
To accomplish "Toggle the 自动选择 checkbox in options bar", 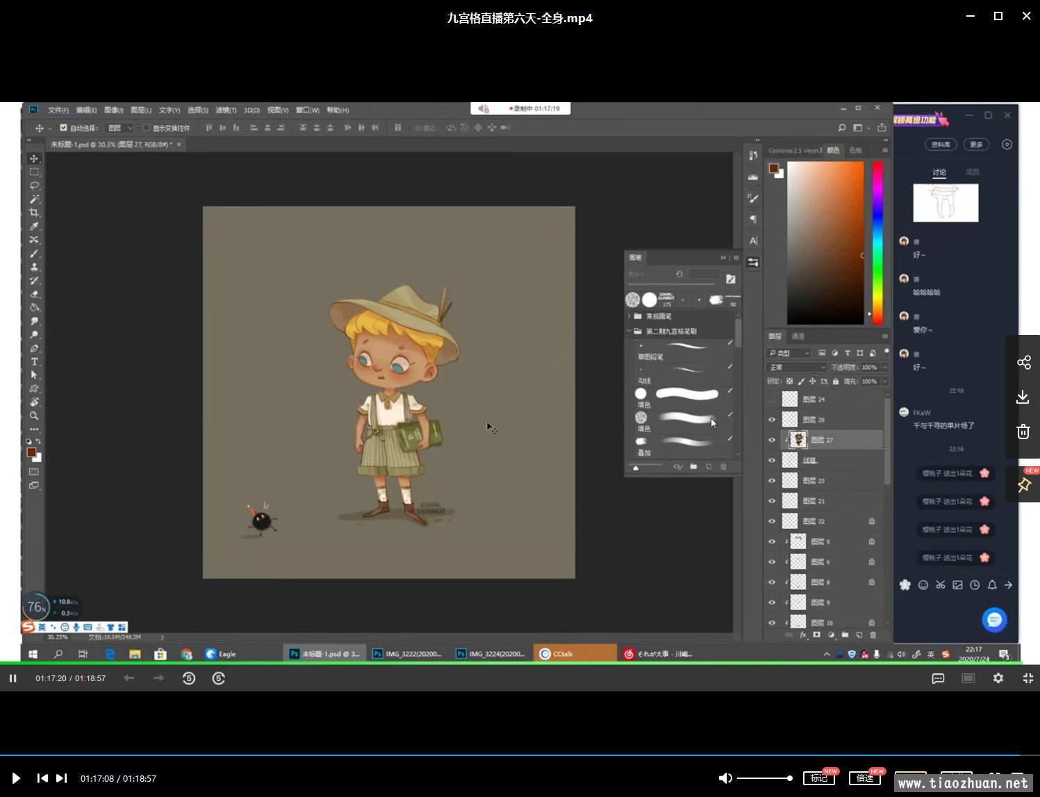I will pyautogui.click(x=64, y=128).
